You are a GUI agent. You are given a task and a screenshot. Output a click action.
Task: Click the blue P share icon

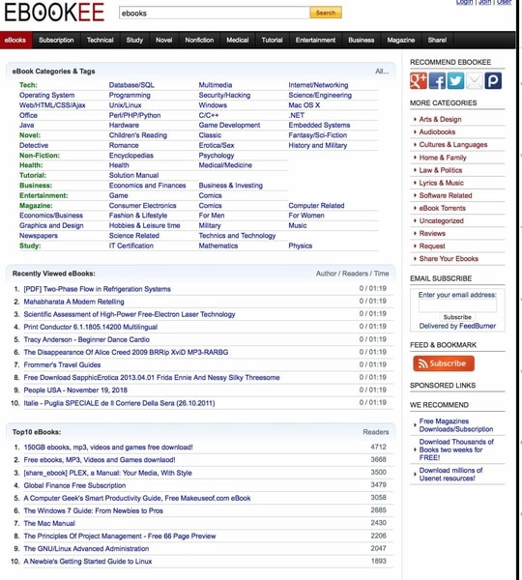pyautogui.click(x=493, y=80)
